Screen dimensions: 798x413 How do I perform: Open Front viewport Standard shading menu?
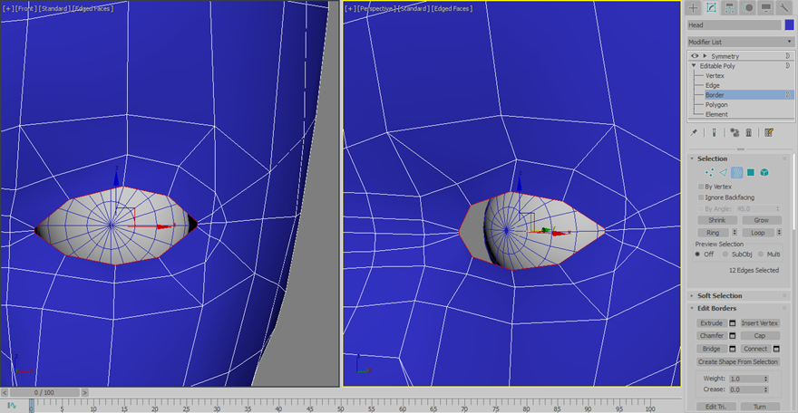click(54, 9)
